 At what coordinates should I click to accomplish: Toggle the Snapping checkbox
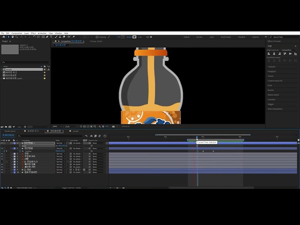pos(97,37)
